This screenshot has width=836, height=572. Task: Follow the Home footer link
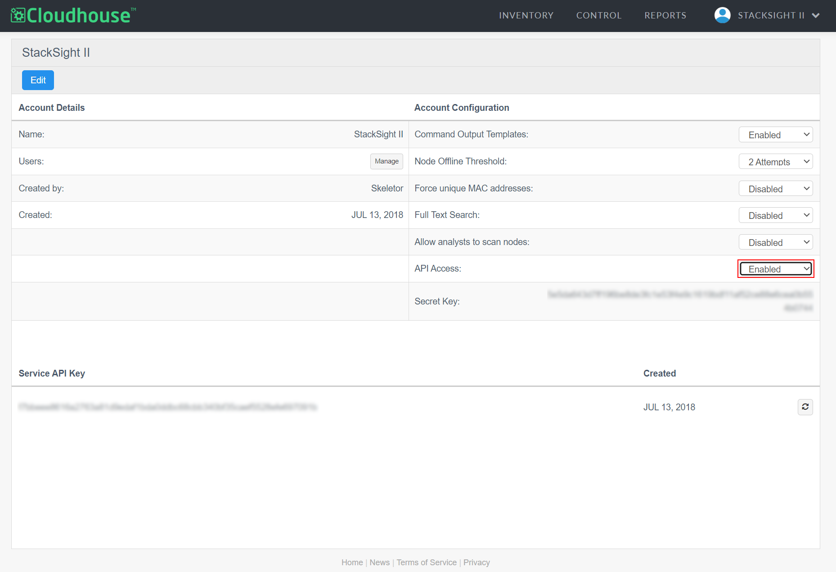tap(352, 563)
